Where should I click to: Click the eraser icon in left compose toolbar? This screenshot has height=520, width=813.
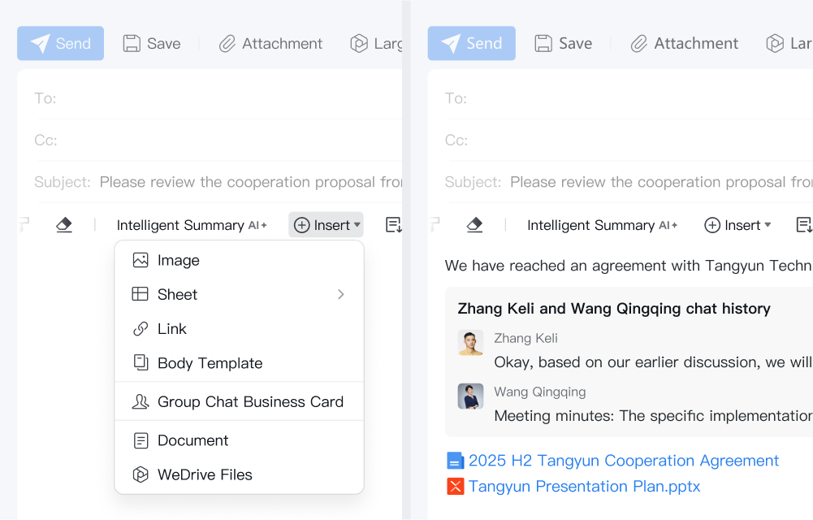click(64, 225)
